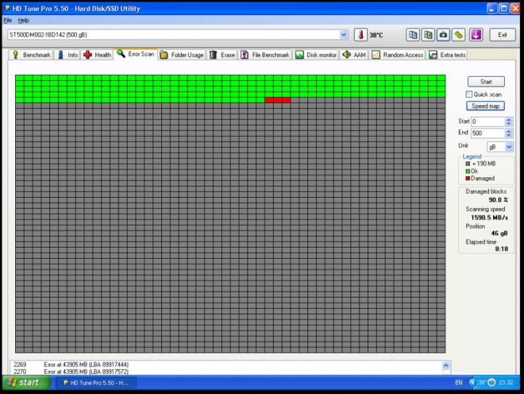This screenshot has height=394, width=524.
Task: Click the red Damaged legend swatch
Action: tap(468, 179)
